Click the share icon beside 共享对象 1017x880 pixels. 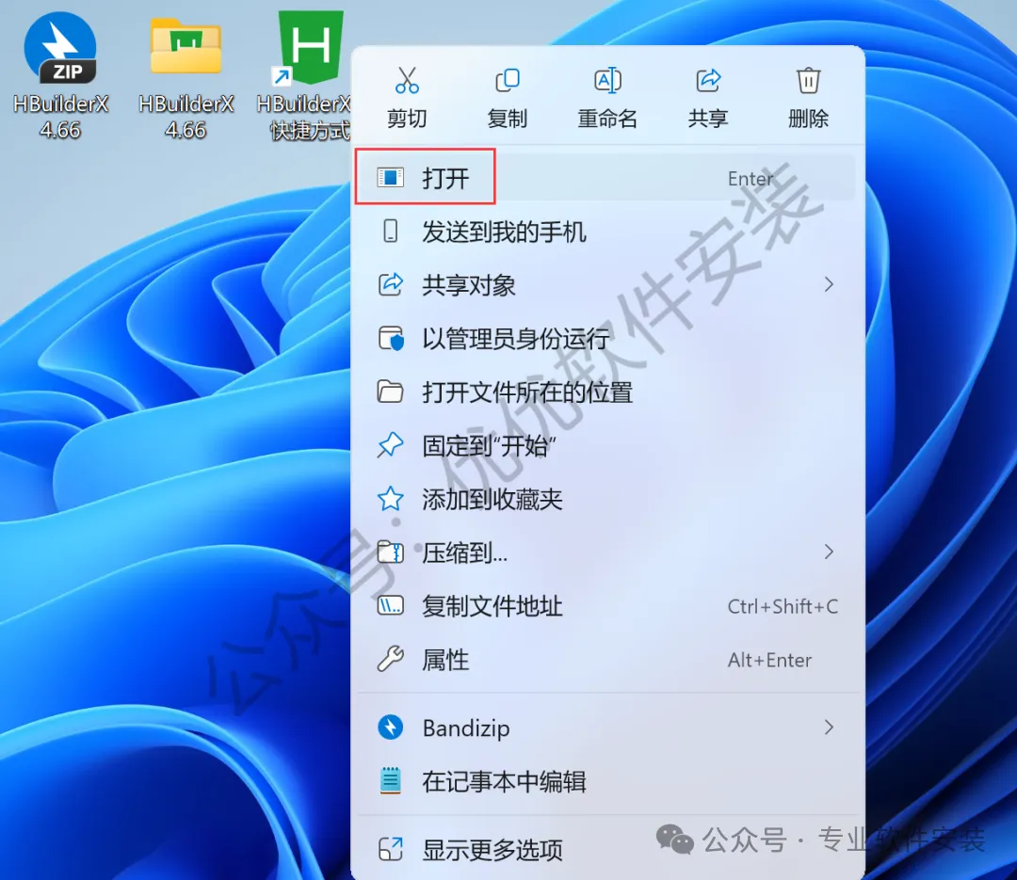(x=391, y=284)
